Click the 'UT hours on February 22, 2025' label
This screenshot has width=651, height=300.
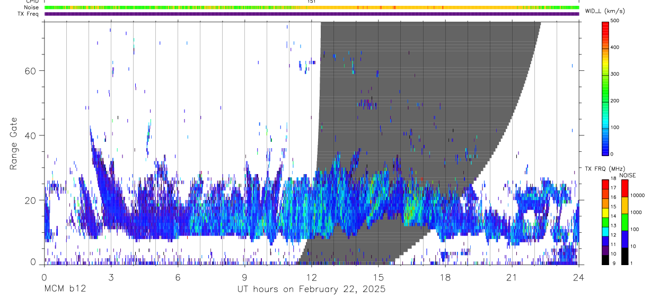311,289
